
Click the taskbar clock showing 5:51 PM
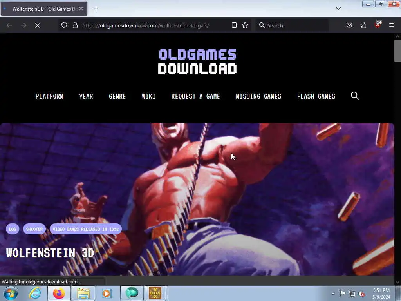[x=381, y=294]
